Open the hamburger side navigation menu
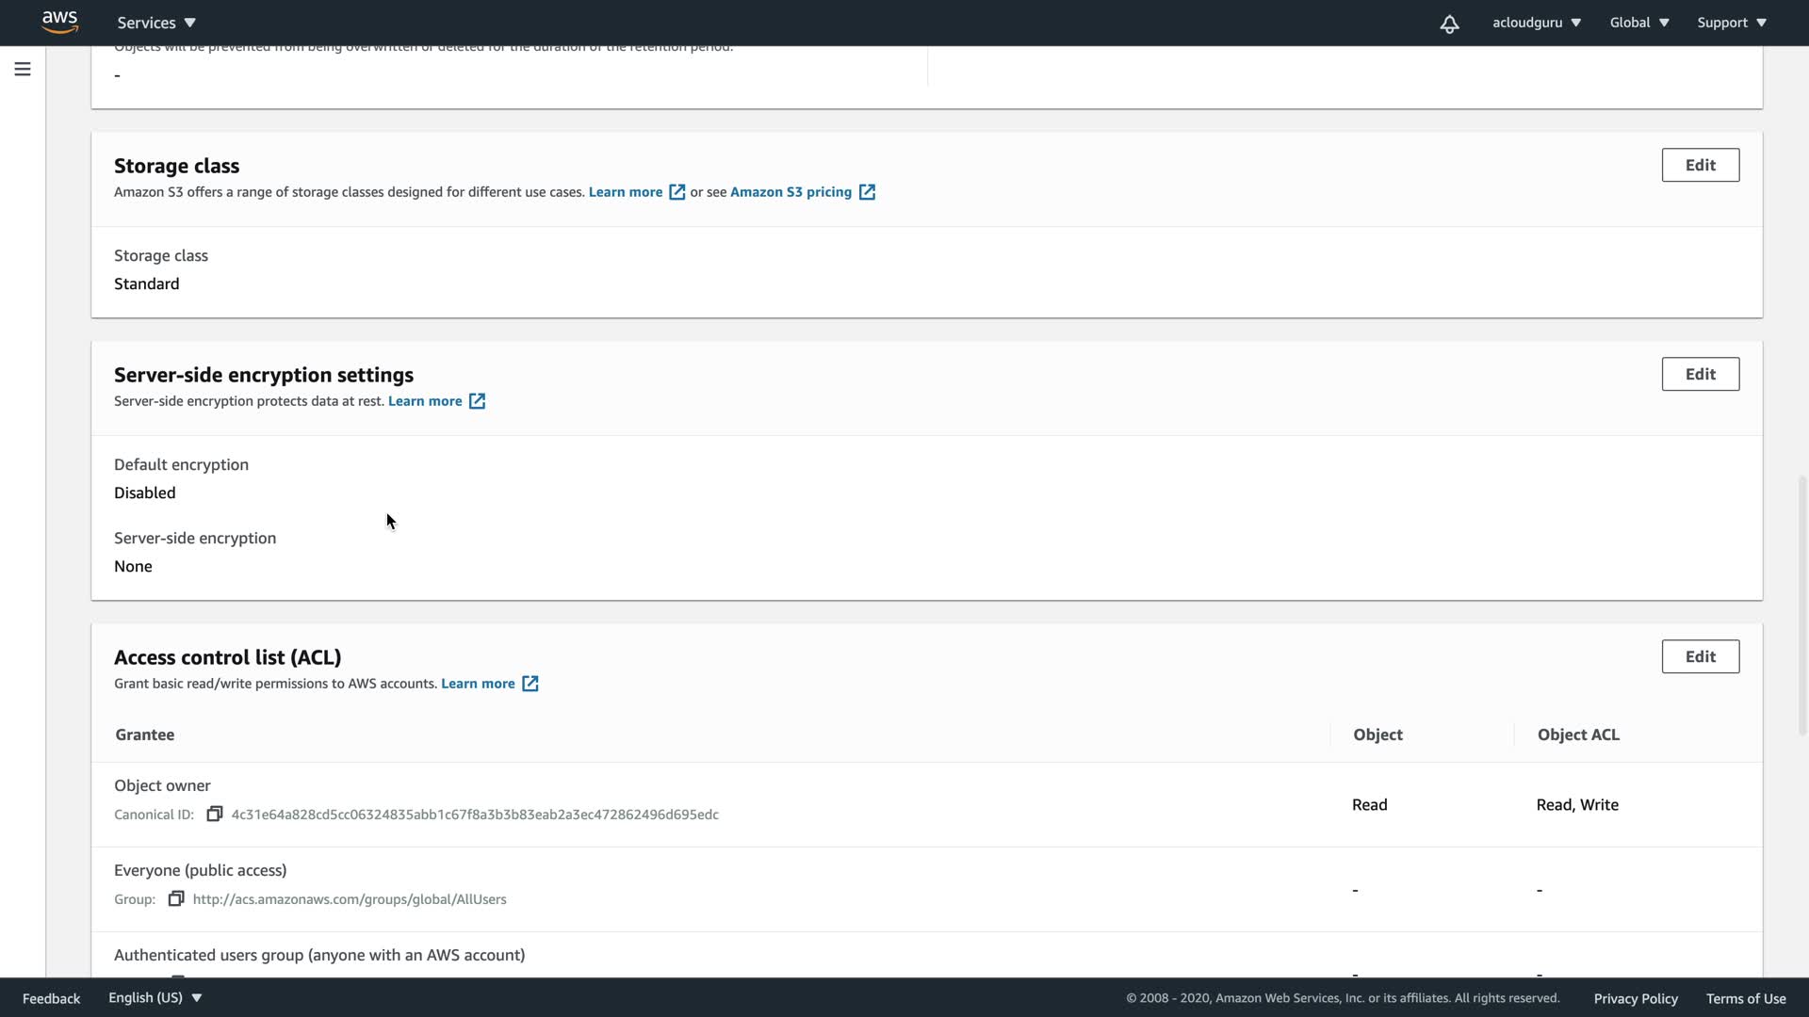Viewport: 1809px width, 1017px height. [x=23, y=69]
